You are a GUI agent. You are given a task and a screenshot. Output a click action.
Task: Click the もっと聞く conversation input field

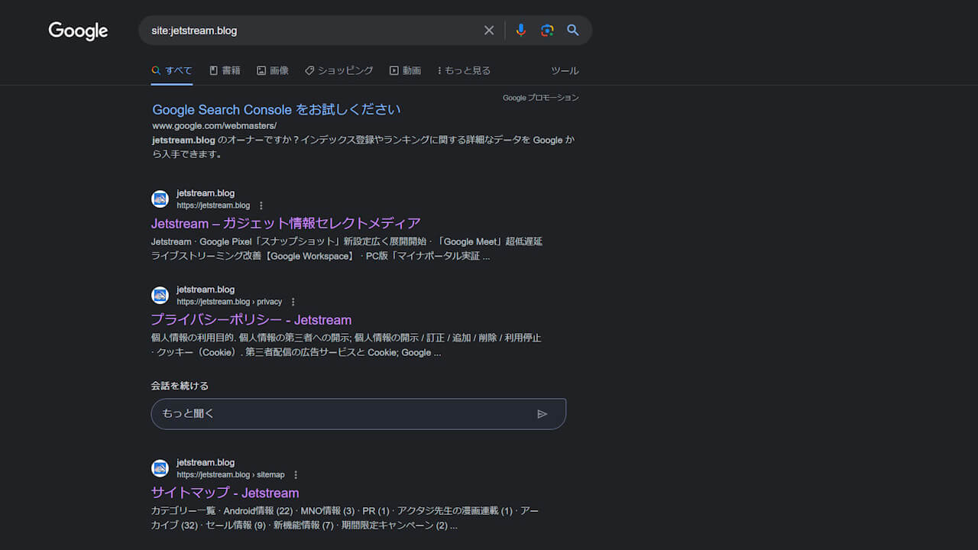point(358,413)
